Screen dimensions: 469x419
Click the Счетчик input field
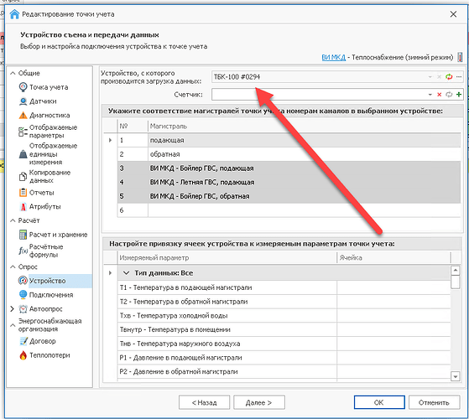[319, 95]
